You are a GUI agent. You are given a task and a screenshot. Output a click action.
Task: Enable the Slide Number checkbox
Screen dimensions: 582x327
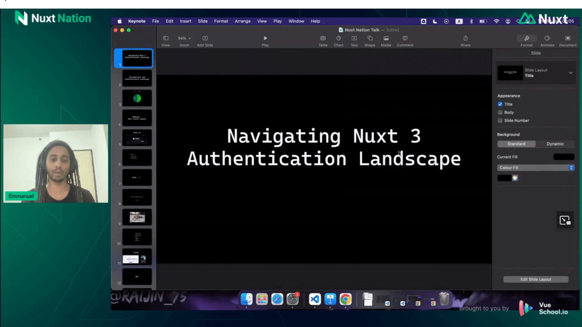click(x=500, y=120)
